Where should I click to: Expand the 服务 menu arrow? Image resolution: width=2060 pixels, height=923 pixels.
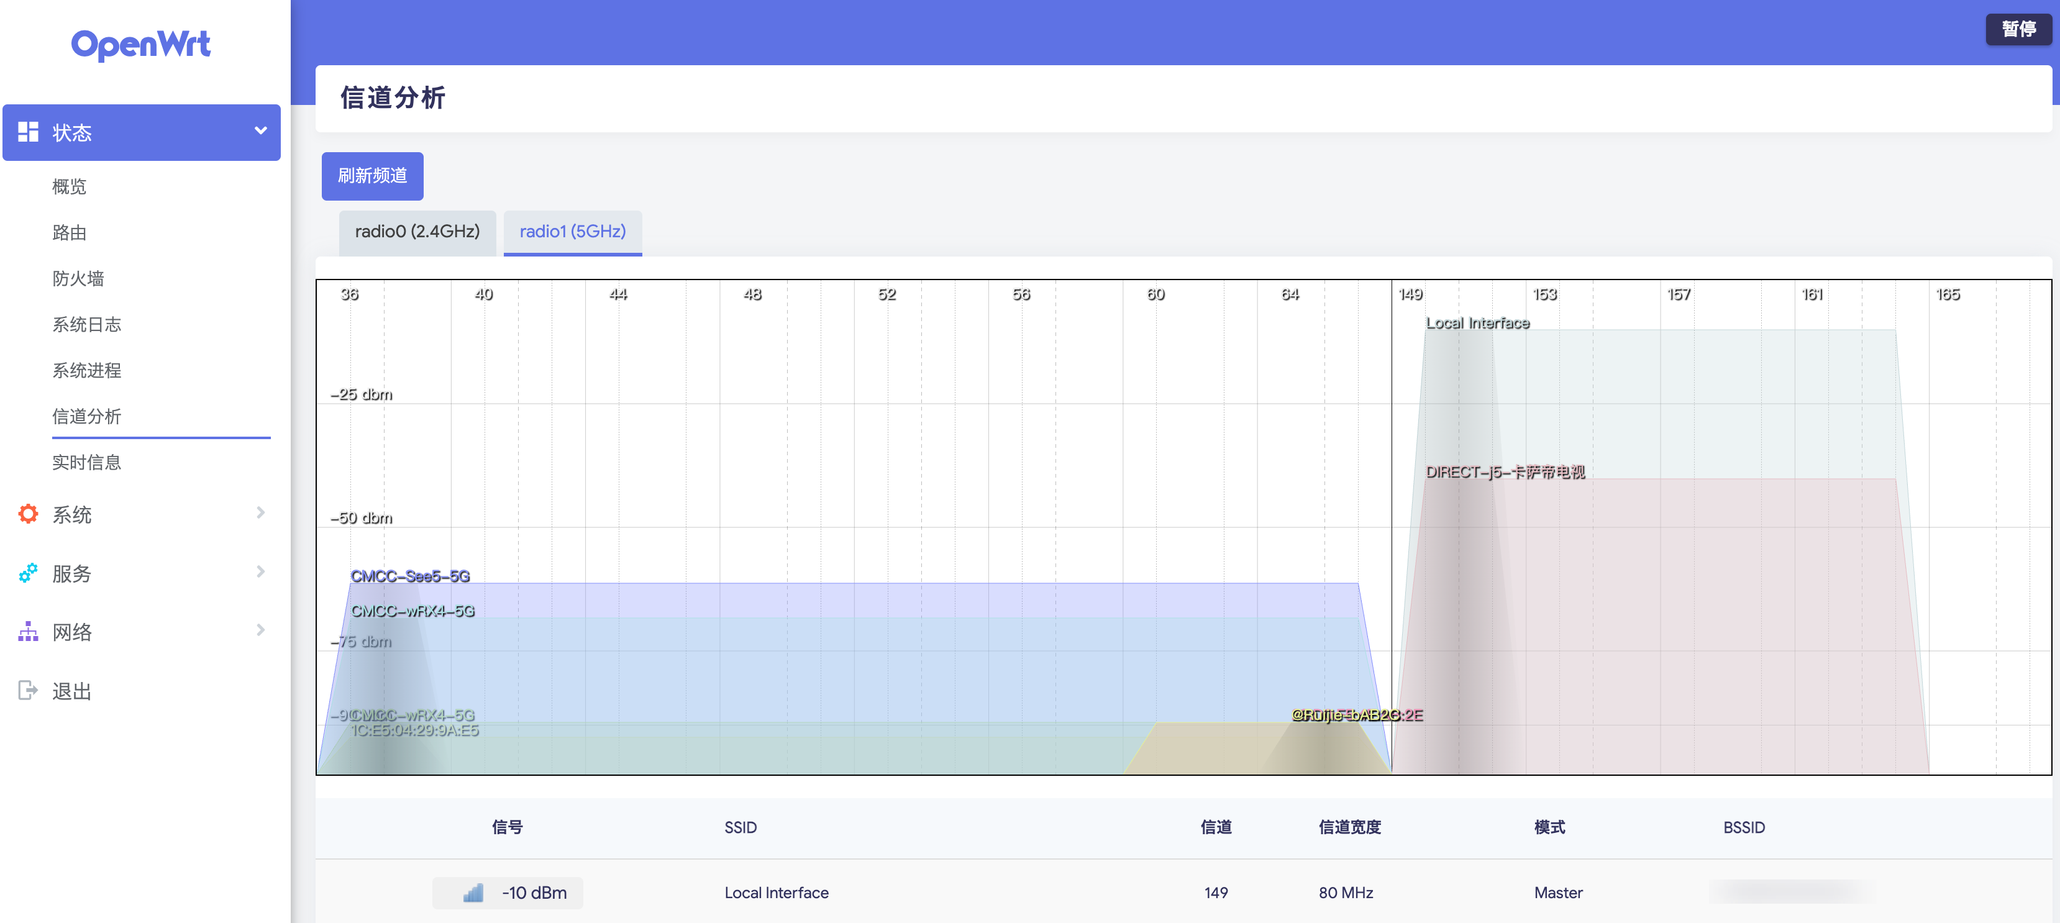pyautogui.click(x=260, y=572)
